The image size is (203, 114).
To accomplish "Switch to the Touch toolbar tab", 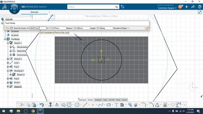I will click(124, 100).
